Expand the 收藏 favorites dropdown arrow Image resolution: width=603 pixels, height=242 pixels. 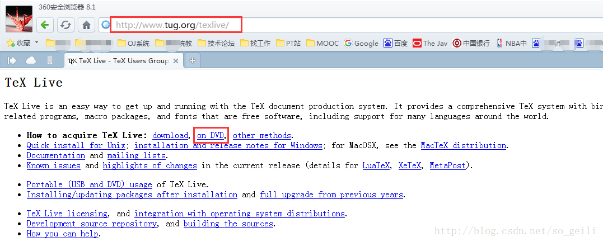pyautogui.click(x=37, y=42)
